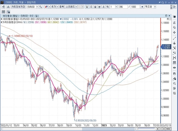The width and height of the screenshot is (178, 131).
Task: Click the MAX zoom button at bottom
Action: point(168,129)
